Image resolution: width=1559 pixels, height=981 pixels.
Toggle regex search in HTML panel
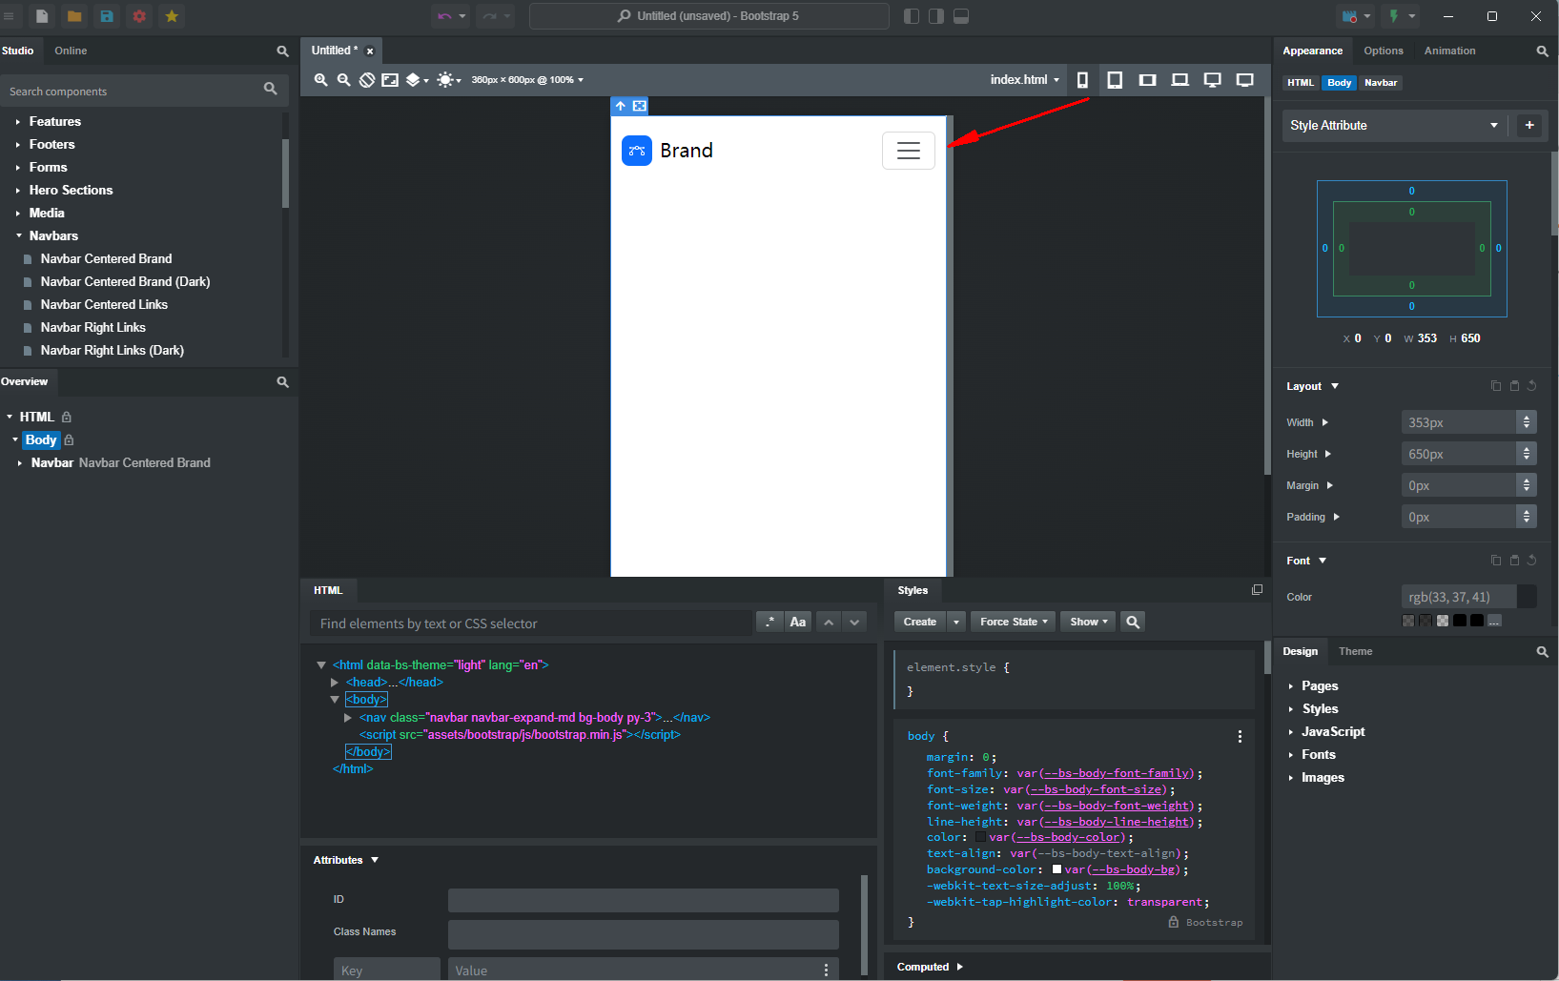click(769, 623)
